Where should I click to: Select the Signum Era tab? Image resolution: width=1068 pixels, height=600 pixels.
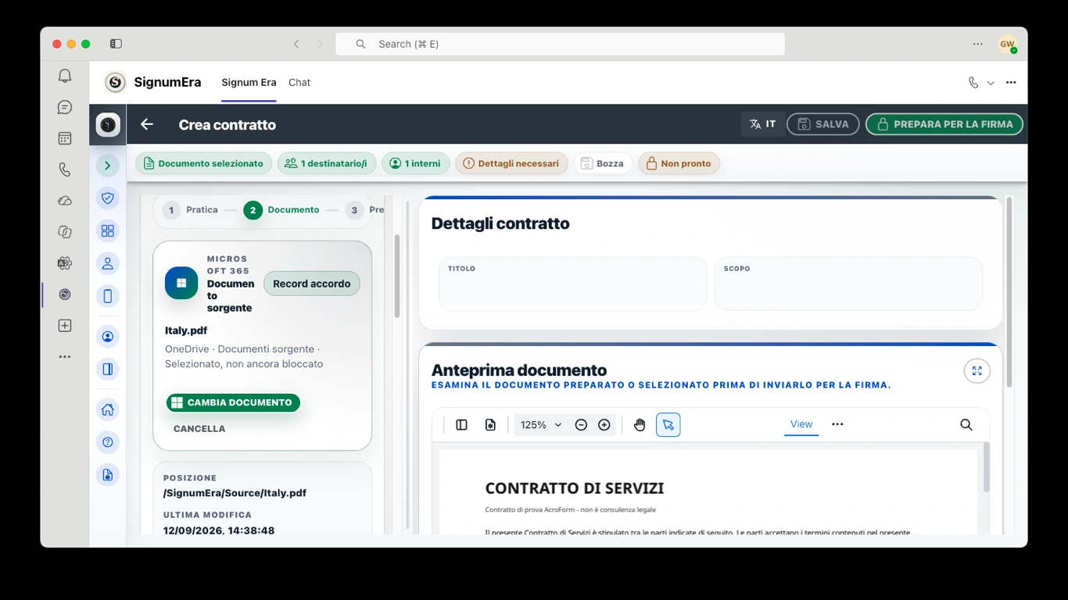(249, 82)
